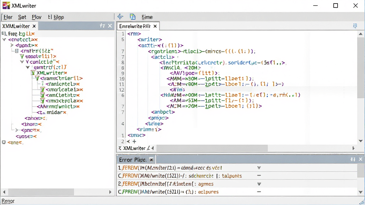Screen dimensions: 365x205
Task: Click the Bime toolbar button
Action: 147,17
